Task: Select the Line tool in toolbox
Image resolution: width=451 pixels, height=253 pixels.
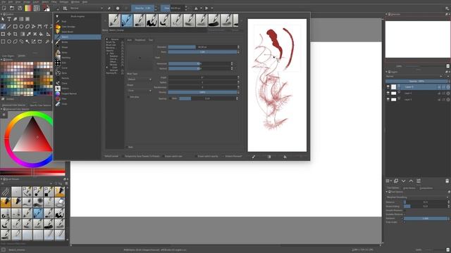Action: 9,27
